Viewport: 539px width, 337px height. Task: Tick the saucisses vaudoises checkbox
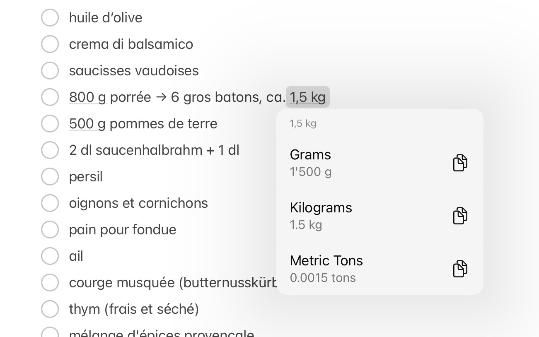point(50,71)
